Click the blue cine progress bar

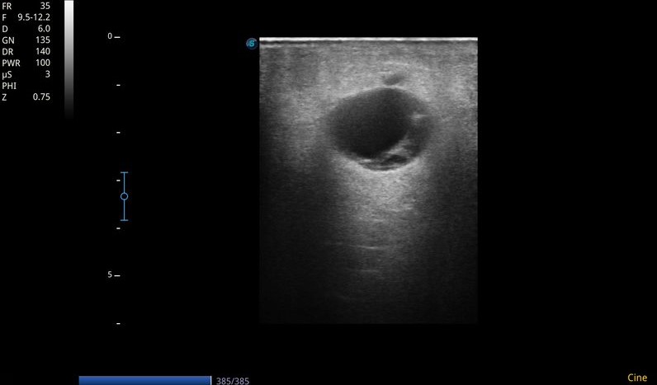(x=144, y=380)
